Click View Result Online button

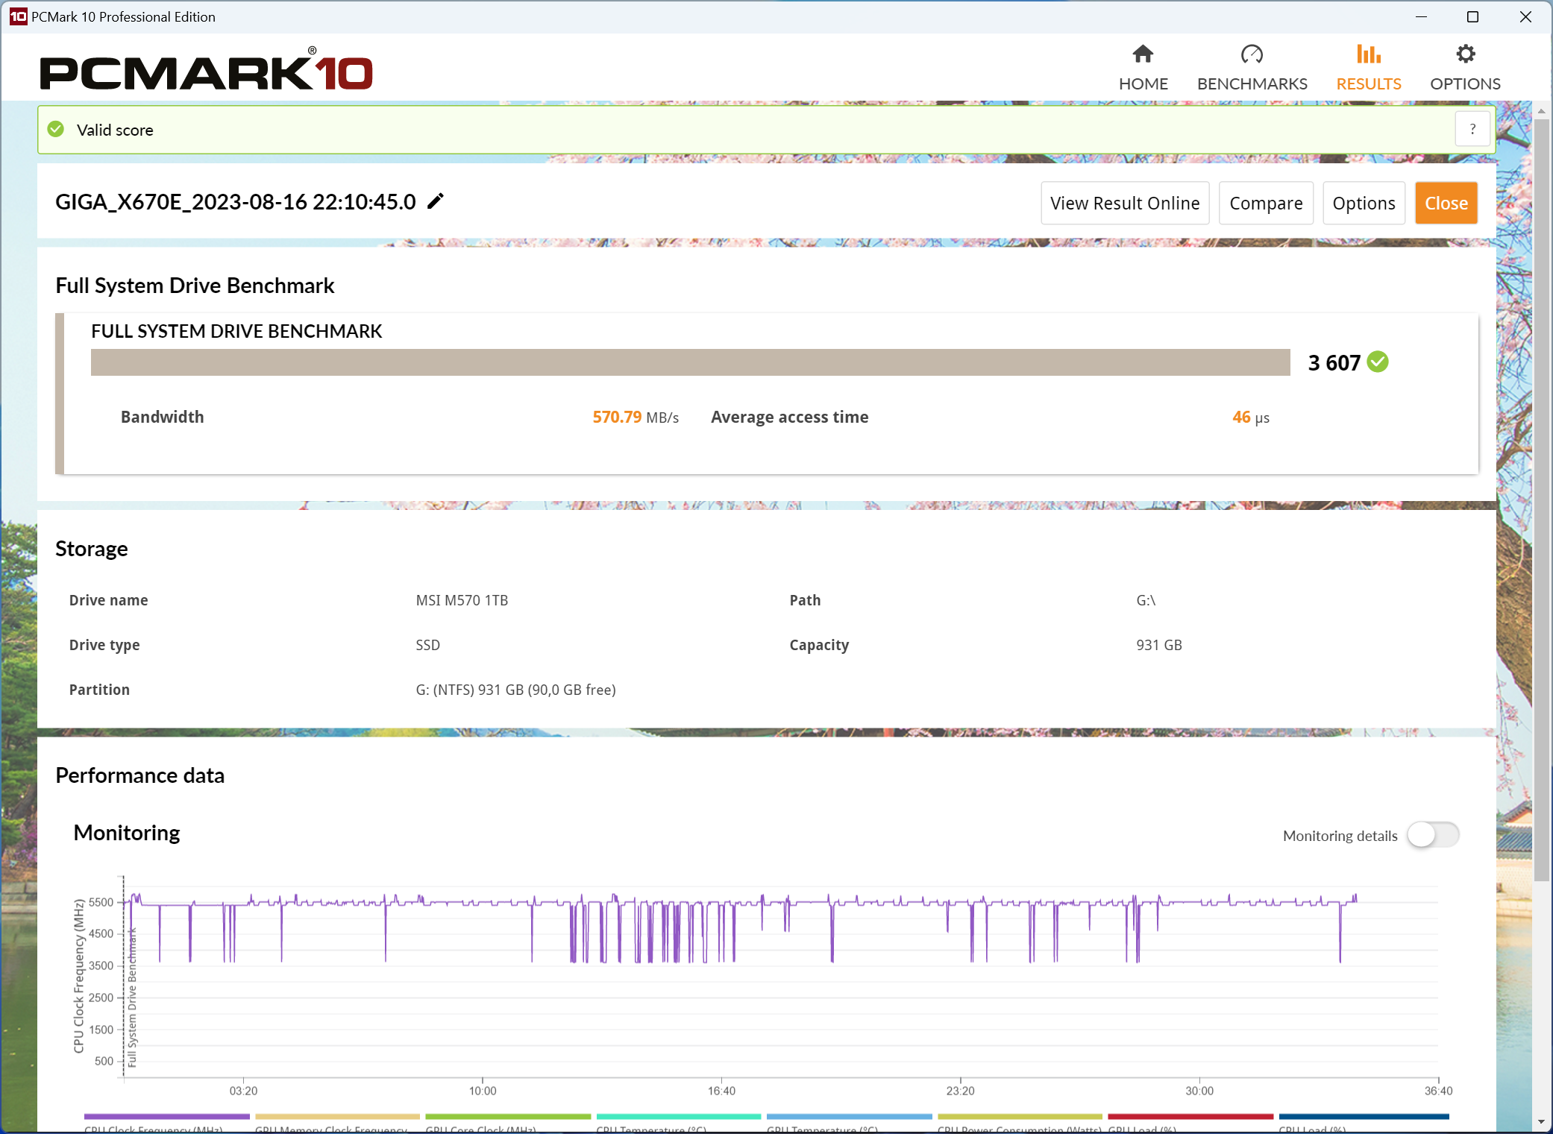pos(1124,203)
